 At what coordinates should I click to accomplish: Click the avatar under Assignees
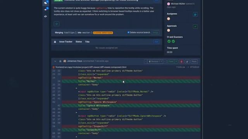pos(169,19)
